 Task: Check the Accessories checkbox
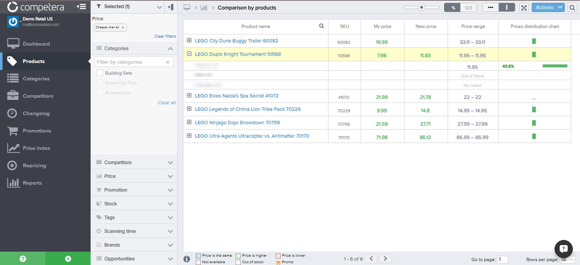point(100,92)
